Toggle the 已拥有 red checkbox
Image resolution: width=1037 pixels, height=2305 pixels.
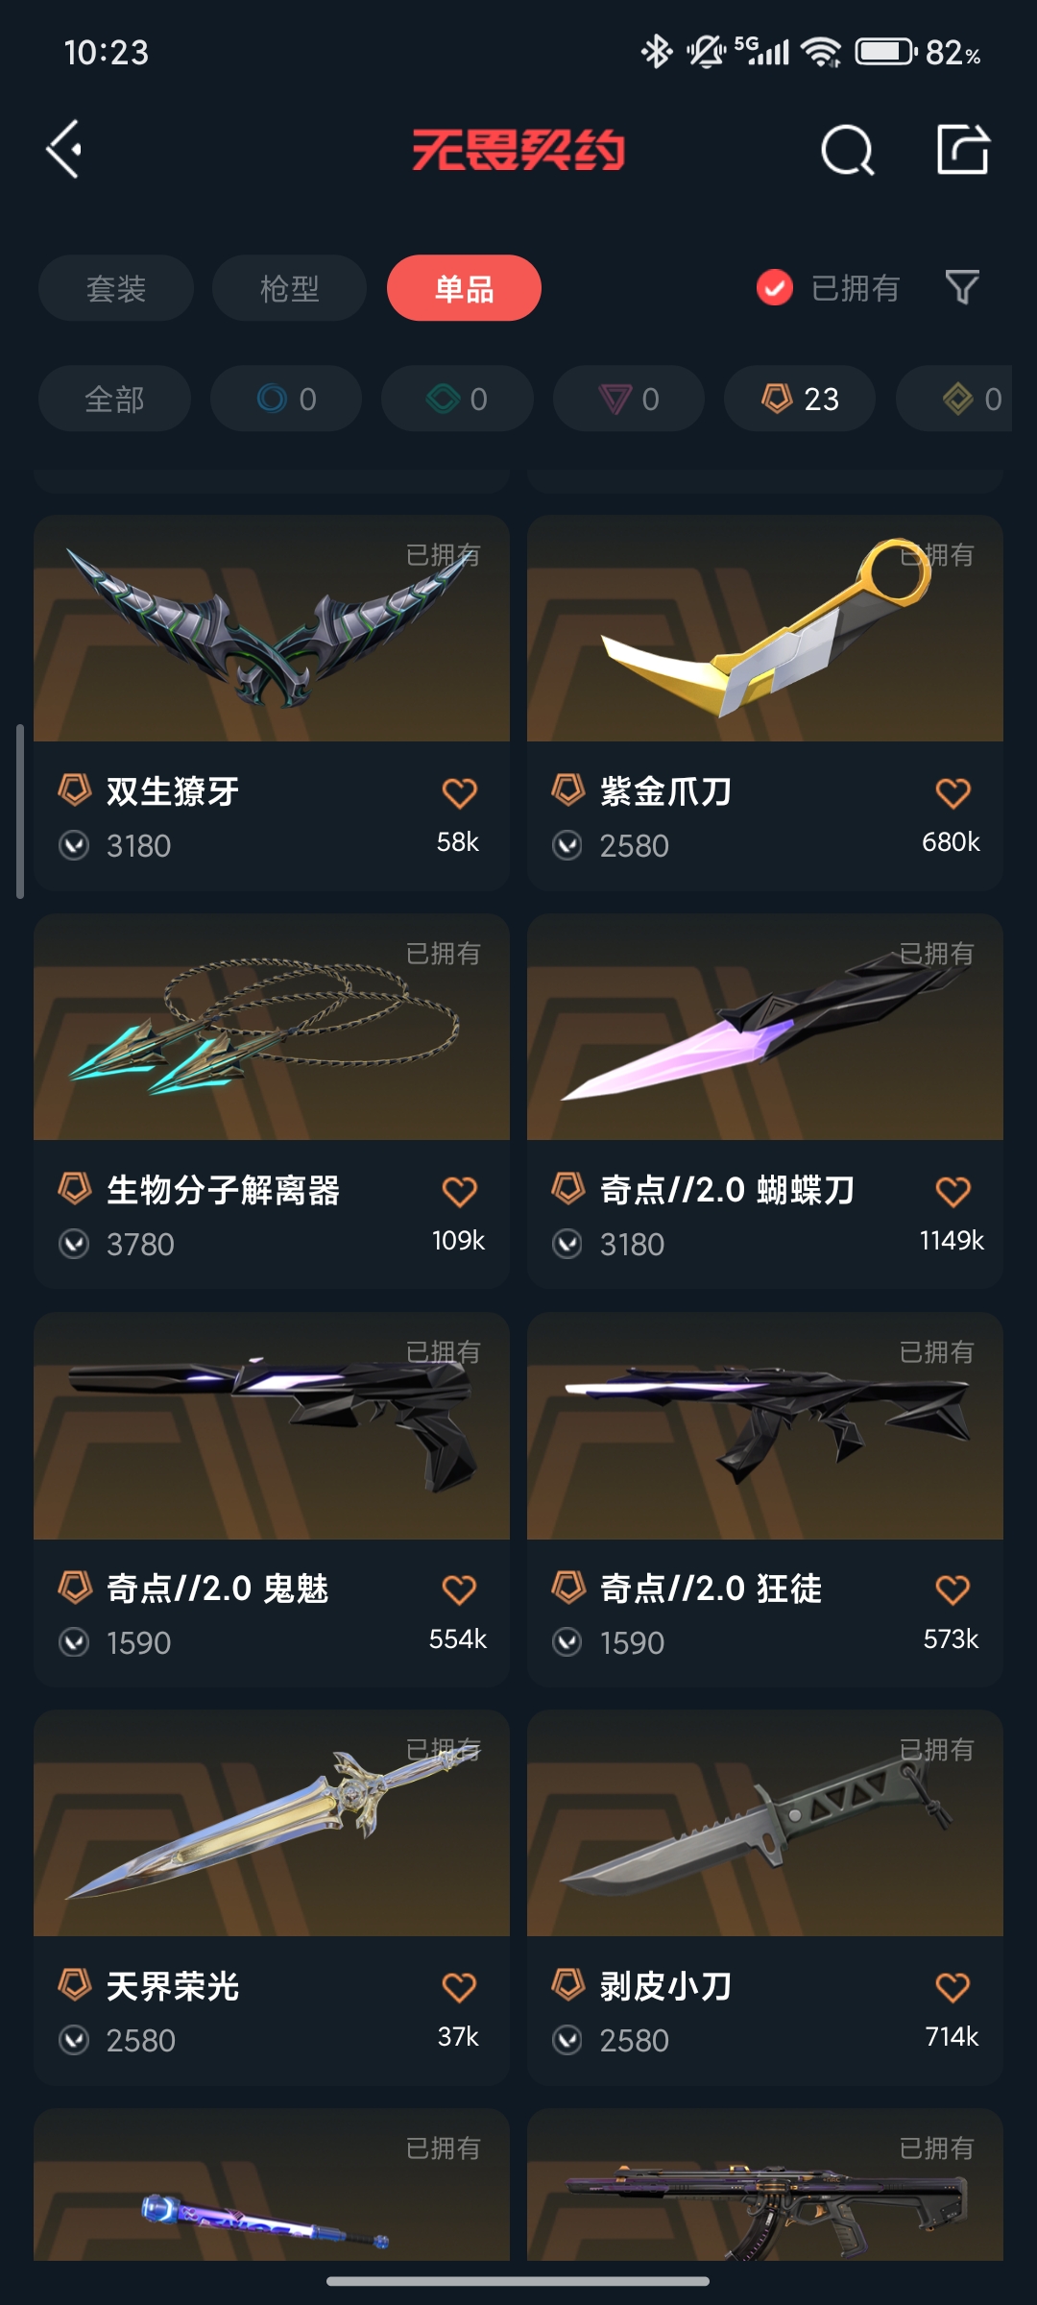(775, 287)
